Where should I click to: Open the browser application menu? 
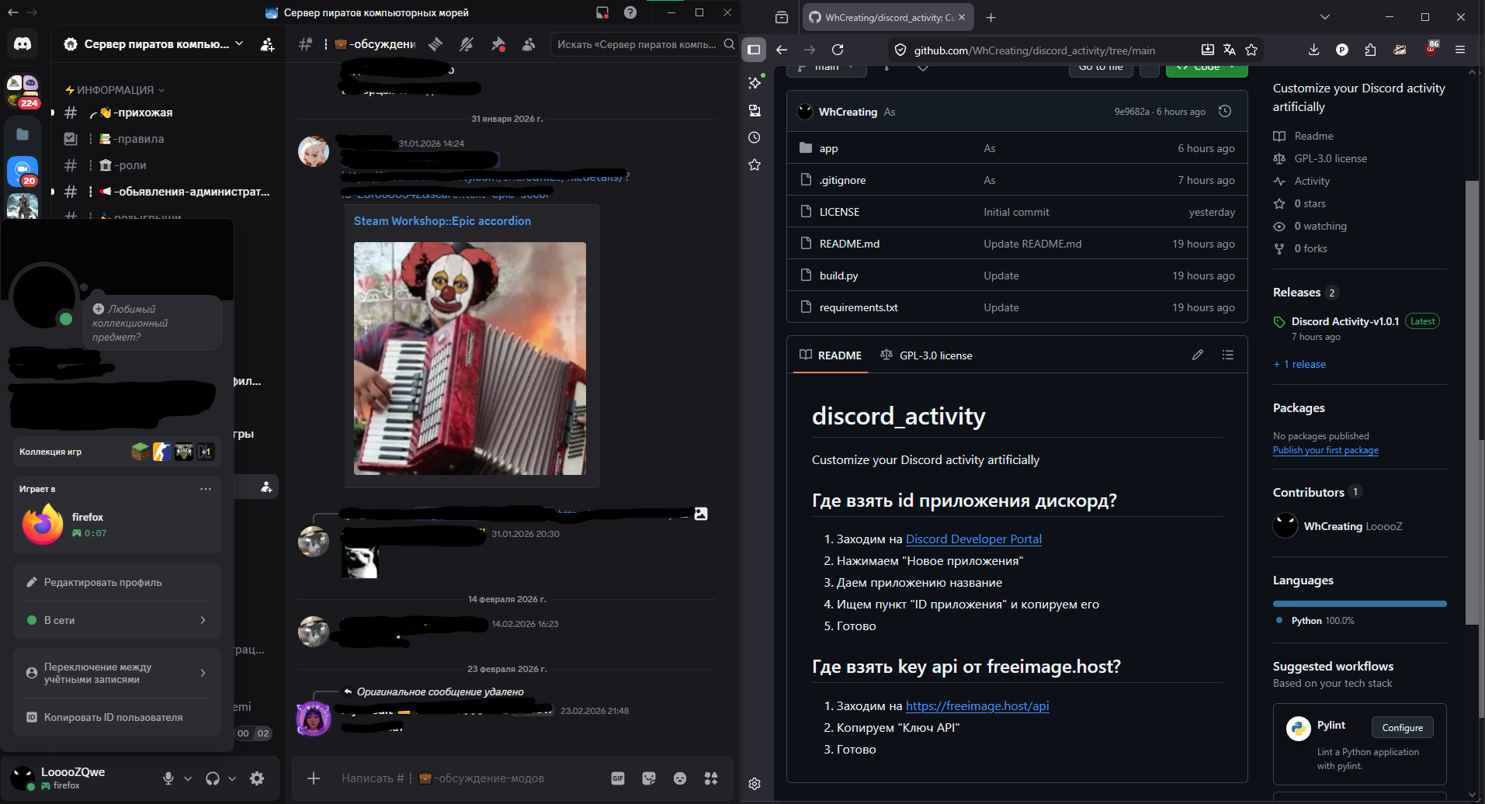[1460, 50]
